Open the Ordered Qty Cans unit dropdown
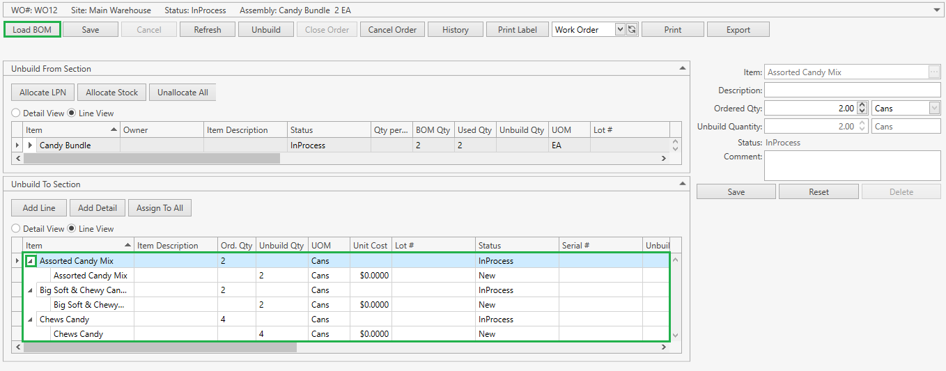946x371 pixels. [x=934, y=108]
